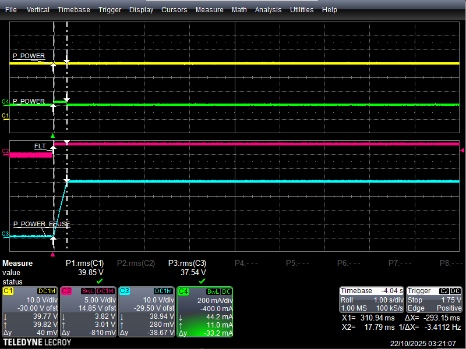Image resolution: width=466 pixels, height=349 pixels.
Task: Click the BwL tag on C4 descriptor
Action: pyautogui.click(x=213, y=291)
